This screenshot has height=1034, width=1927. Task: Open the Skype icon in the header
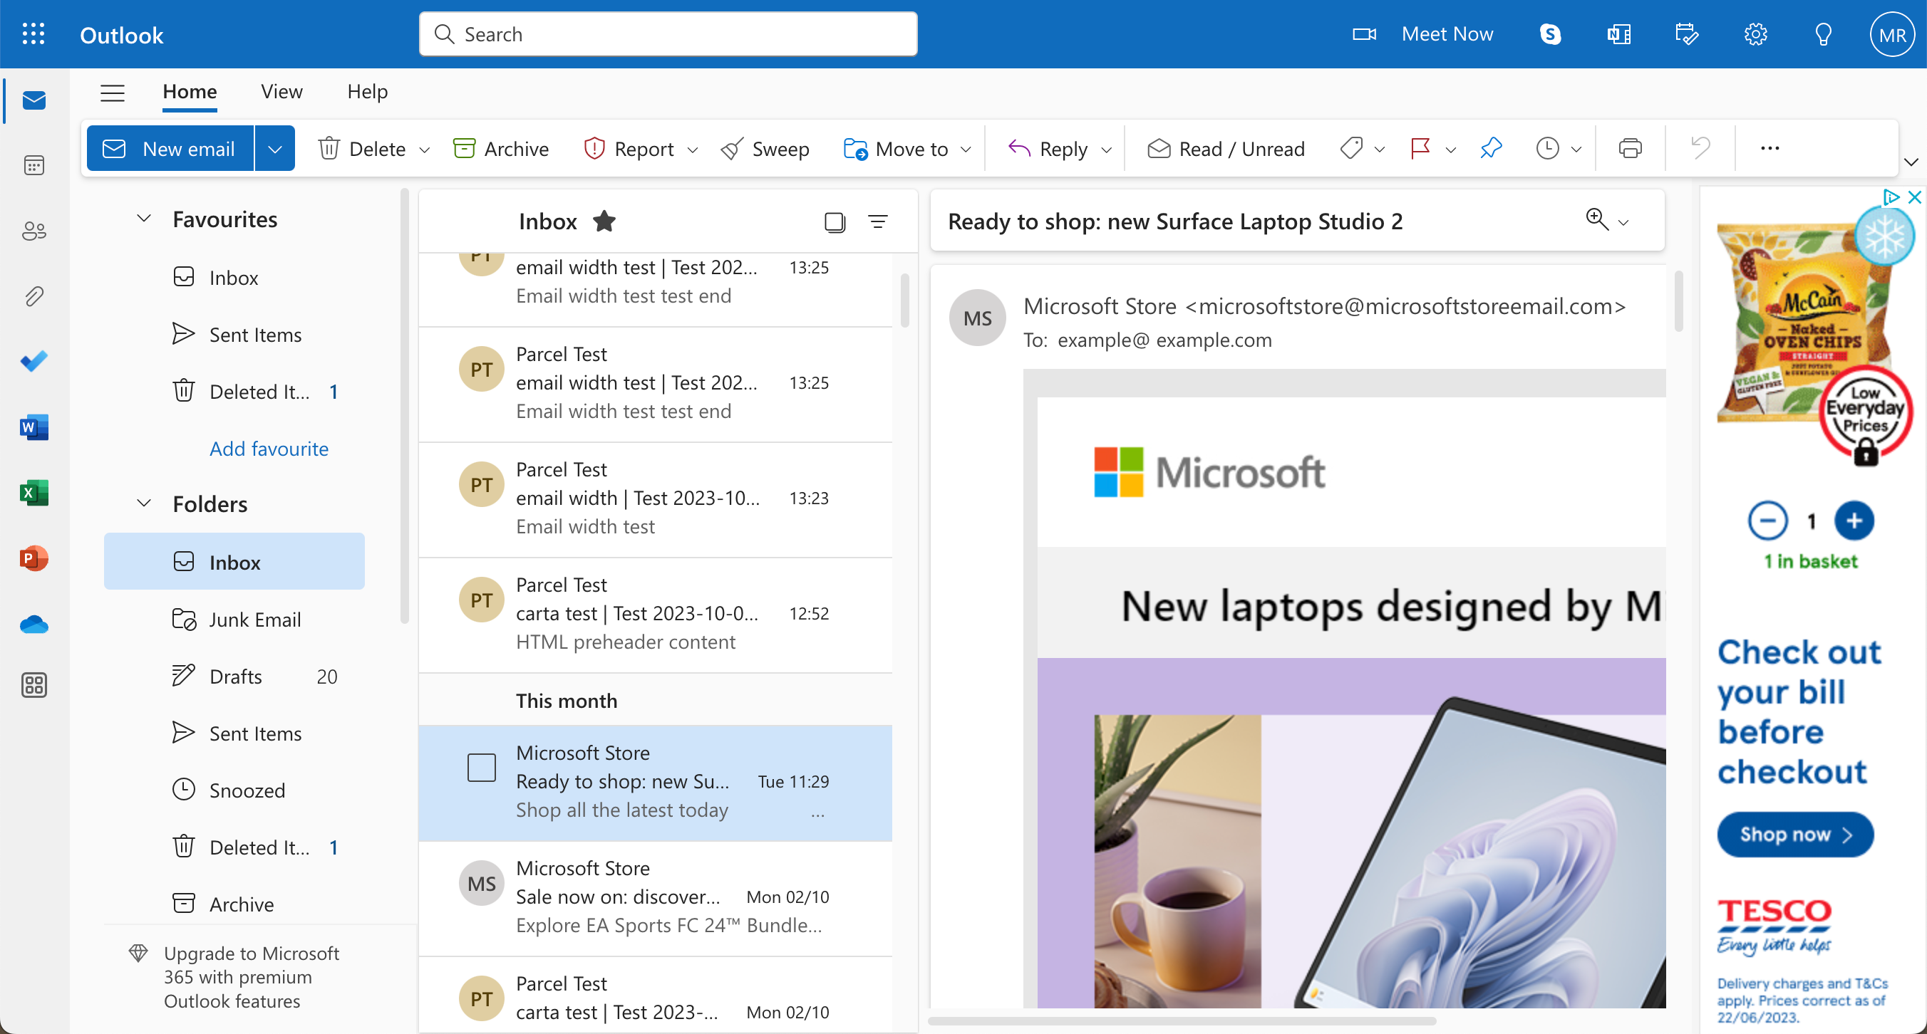pyautogui.click(x=1550, y=34)
